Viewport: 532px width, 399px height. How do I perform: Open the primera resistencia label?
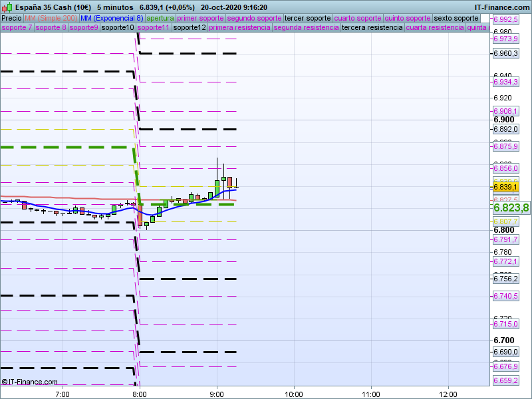(239, 27)
